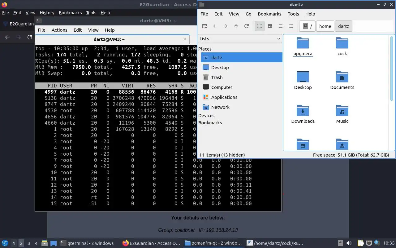Click the Firefox back arrow
The image size is (396, 248).
(7, 37)
